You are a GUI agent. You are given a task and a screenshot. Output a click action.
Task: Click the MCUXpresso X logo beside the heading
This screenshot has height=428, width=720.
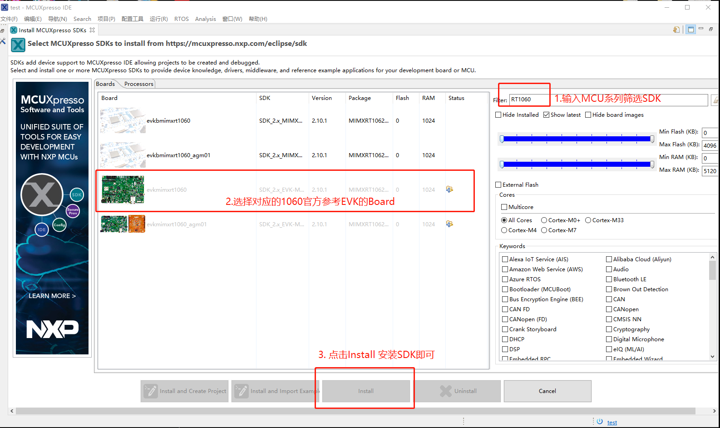pyautogui.click(x=18, y=45)
